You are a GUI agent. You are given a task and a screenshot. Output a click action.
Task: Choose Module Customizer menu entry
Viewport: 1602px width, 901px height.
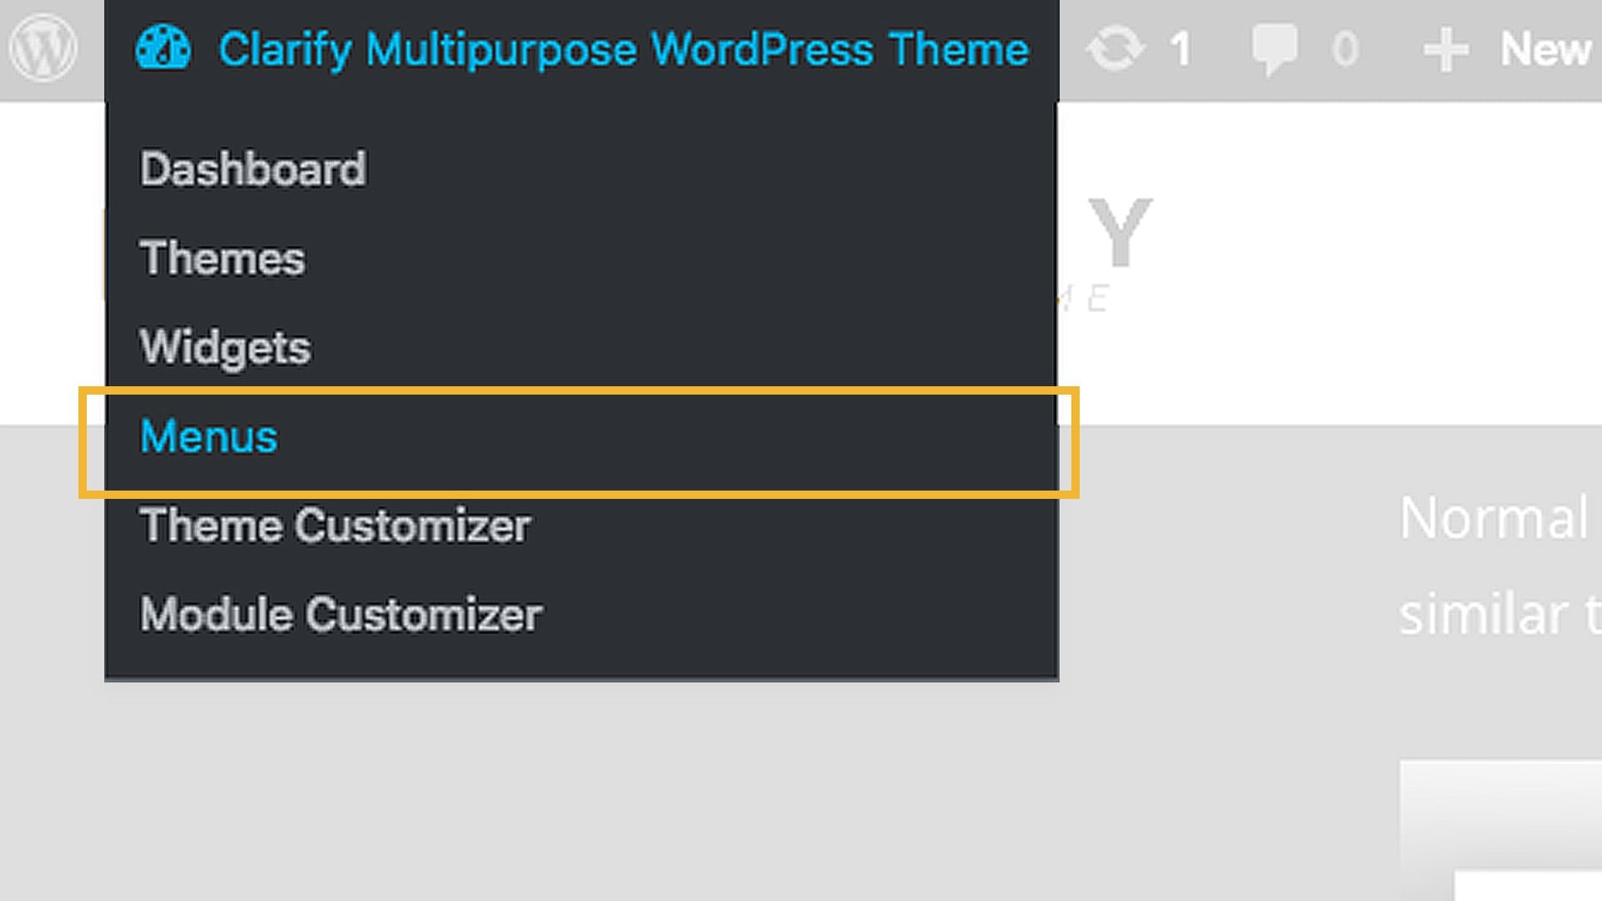click(341, 615)
